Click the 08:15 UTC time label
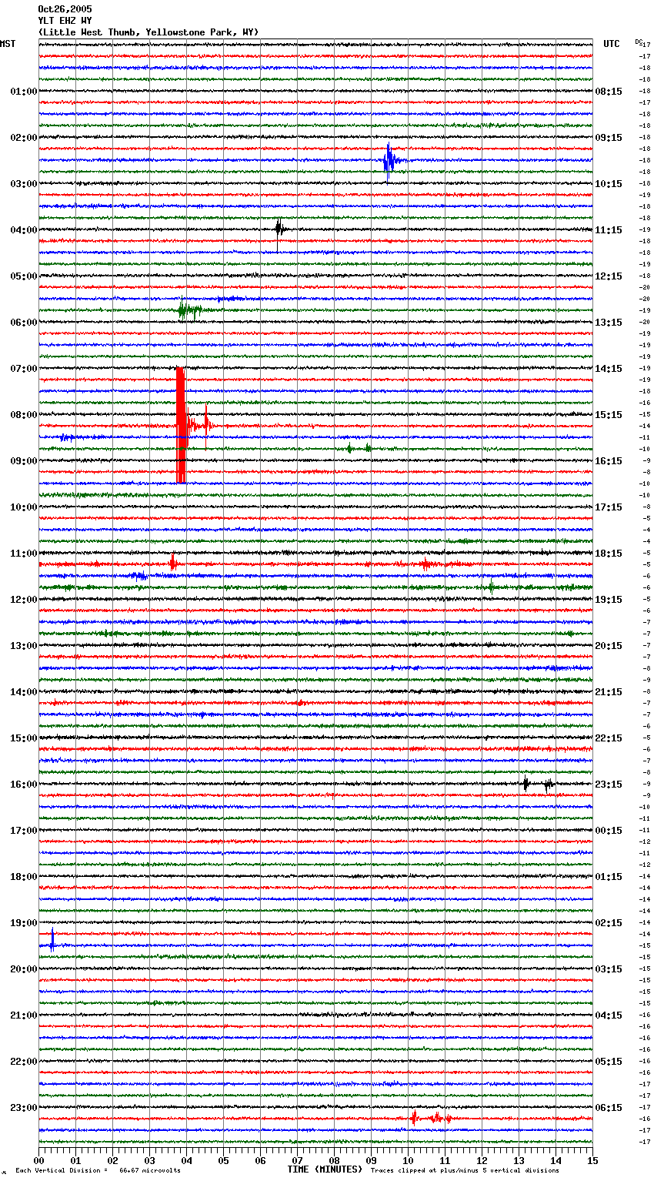The image size is (654, 1181). [x=609, y=92]
